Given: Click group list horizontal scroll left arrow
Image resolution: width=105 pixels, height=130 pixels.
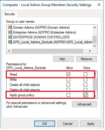Looking at the screenshot, I should [9, 51].
